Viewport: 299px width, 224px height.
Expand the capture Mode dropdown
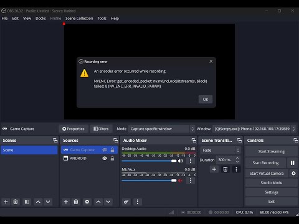pyautogui.click(x=161, y=129)
